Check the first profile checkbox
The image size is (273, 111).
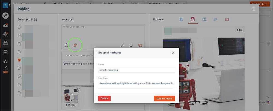click(19, 27)
